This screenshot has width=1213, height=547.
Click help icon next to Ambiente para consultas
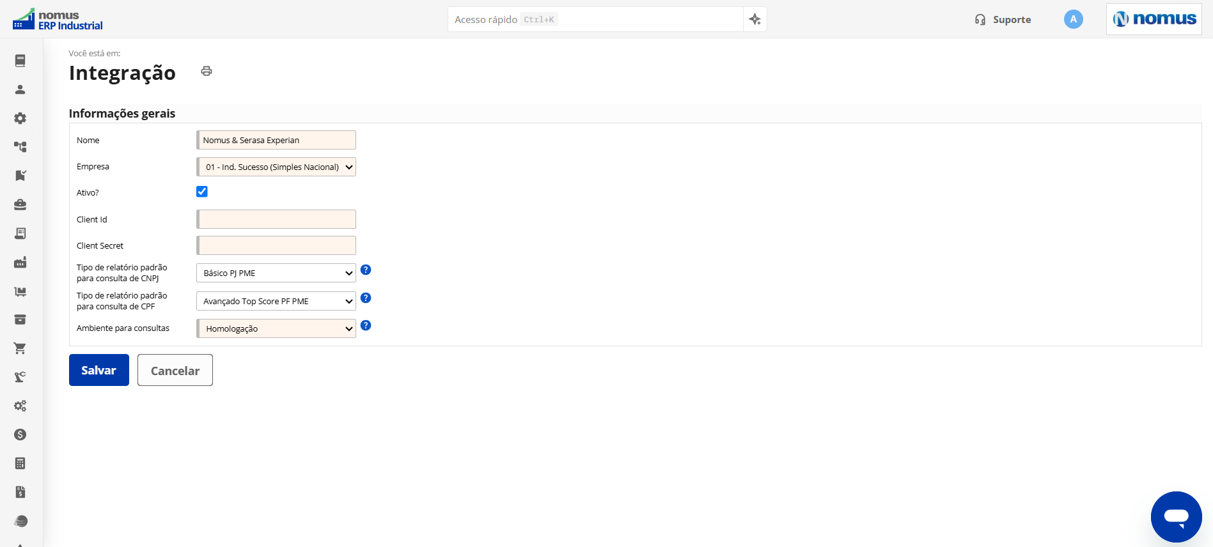pos(366,325)
